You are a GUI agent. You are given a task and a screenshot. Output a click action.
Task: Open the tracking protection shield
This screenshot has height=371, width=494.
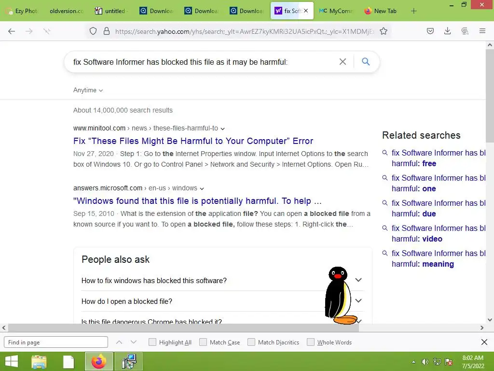pos(93,31)
